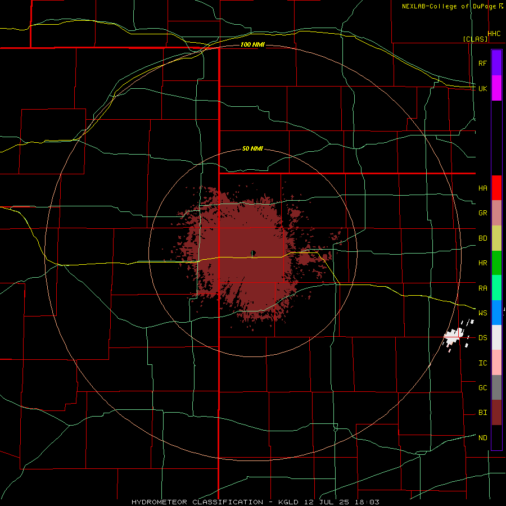Click the radar site marker at center

(x=254, y=252)
